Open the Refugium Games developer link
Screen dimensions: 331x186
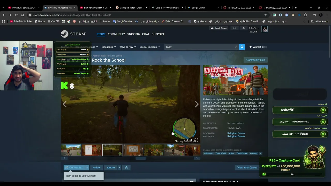tap(236, 133)
